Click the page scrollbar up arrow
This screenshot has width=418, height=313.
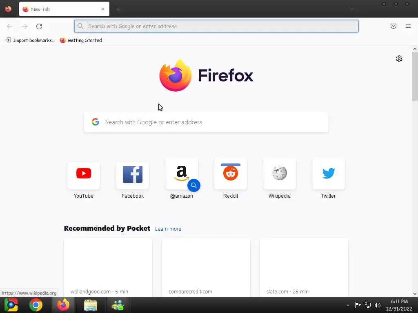click(x=415, y=49)
